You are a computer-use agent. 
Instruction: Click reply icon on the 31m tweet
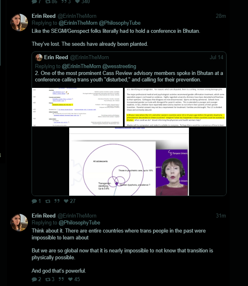point(34,279)
